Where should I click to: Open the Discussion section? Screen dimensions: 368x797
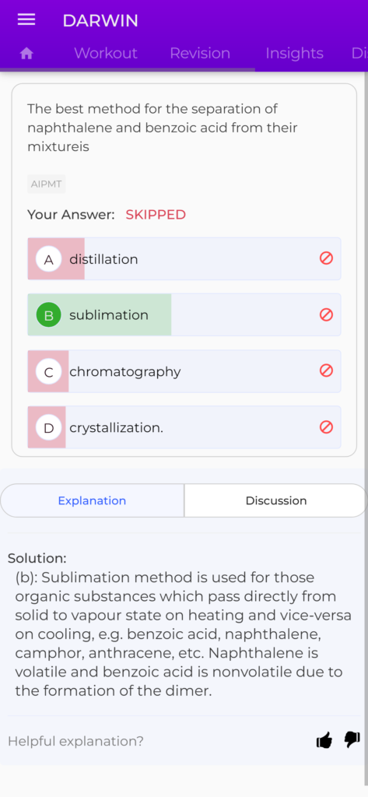(x=276, y=500)
